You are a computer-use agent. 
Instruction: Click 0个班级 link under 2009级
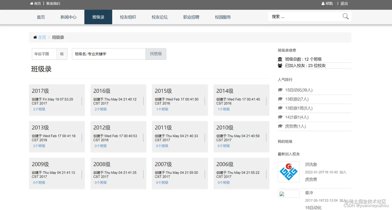tap(39, 183)
